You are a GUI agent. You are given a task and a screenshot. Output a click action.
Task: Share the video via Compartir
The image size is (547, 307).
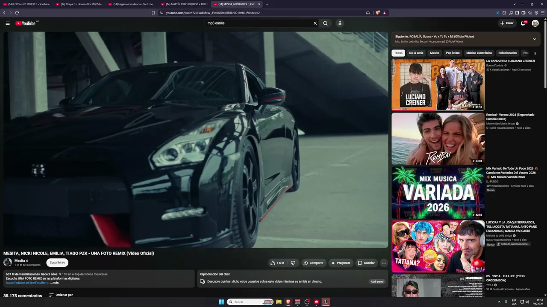coord(313,263)
